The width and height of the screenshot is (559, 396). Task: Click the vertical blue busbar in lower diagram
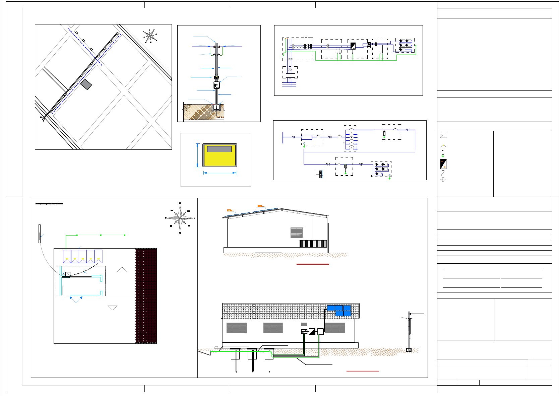283,137
